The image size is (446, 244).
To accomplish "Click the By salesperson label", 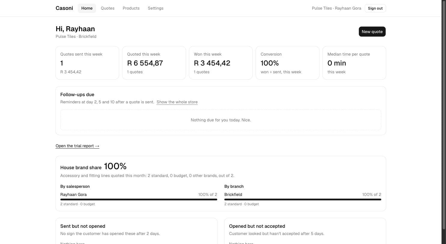I will tap(75, 186).
